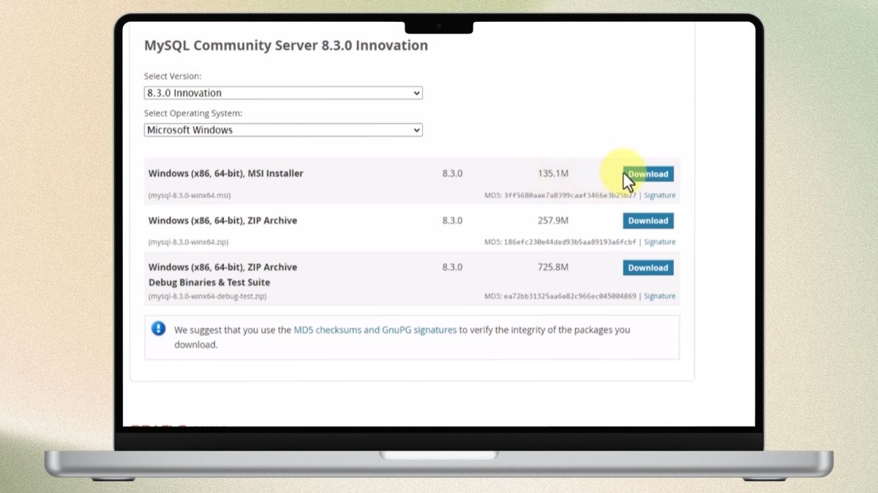Click the Select Operating System: label

(193, 113)
